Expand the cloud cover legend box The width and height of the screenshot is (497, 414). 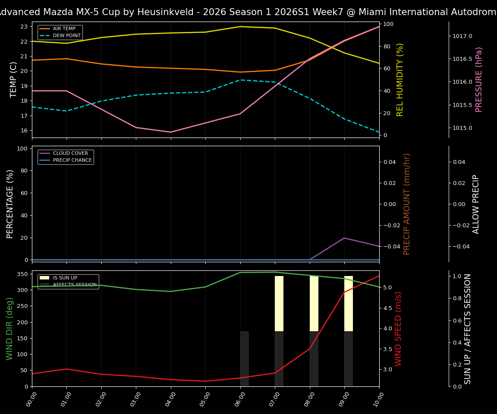point(66,156)
